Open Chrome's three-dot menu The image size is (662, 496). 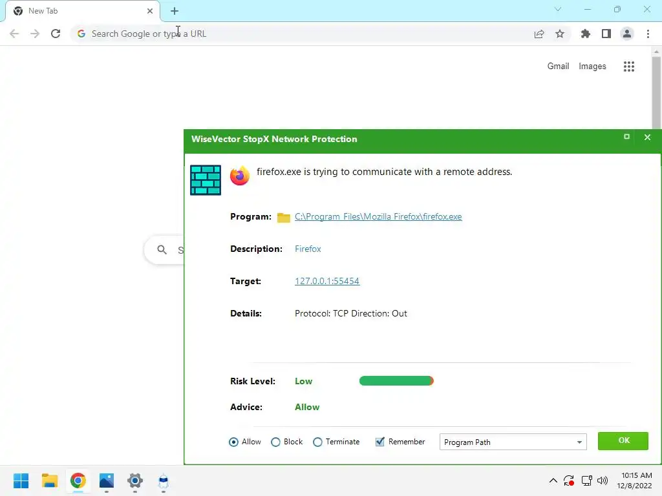(x=648, y=34)
